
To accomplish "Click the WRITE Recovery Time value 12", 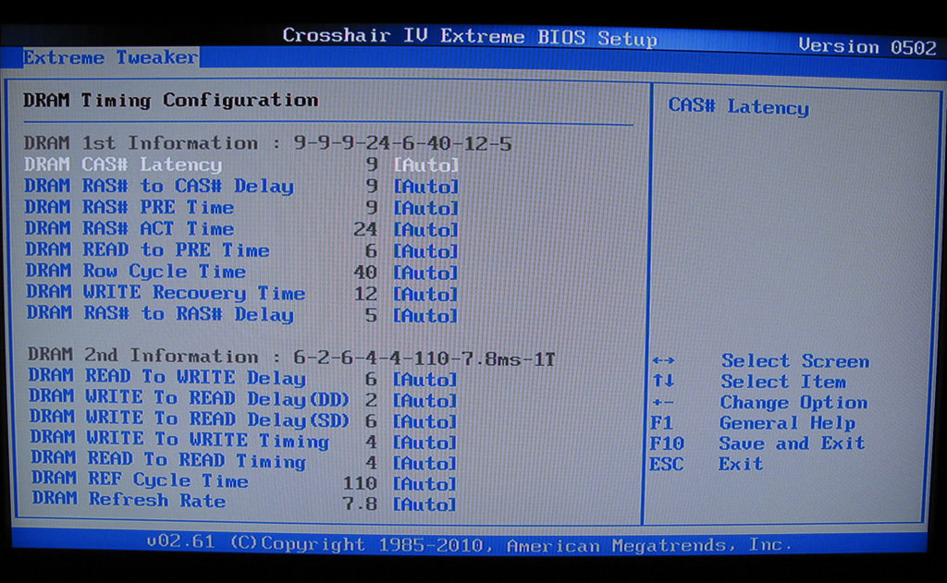I will click(365, 294).
